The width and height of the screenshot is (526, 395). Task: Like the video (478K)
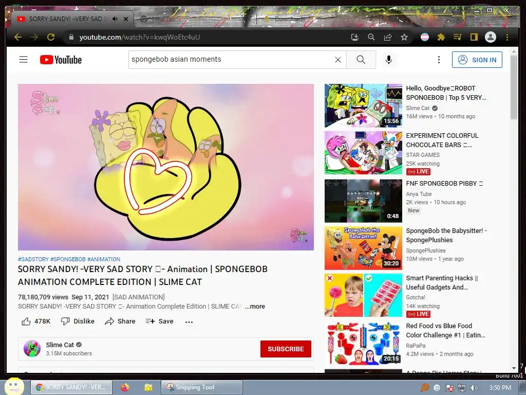click(x=36, y=321)
